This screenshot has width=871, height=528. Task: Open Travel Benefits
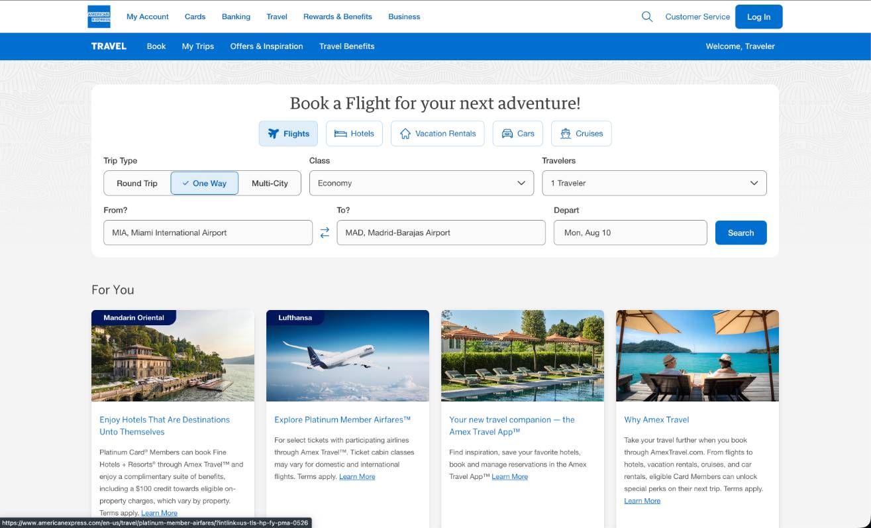[x=347, y=46]
